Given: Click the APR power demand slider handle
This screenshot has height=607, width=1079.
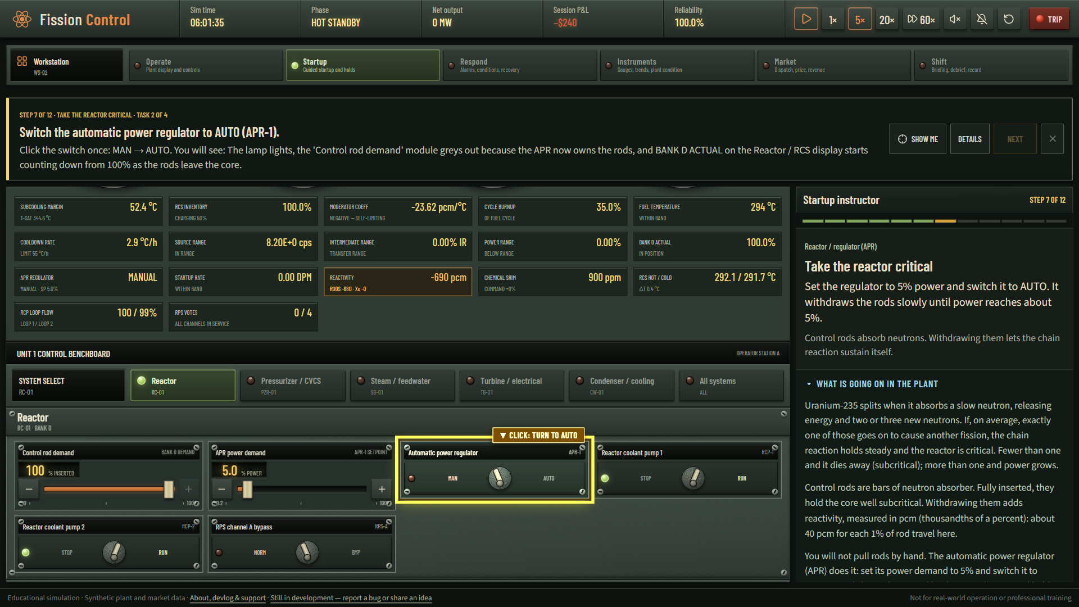Looking at the screenshot, I should click(247, 489).
